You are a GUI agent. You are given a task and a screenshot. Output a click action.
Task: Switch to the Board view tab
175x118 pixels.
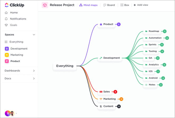109,5
